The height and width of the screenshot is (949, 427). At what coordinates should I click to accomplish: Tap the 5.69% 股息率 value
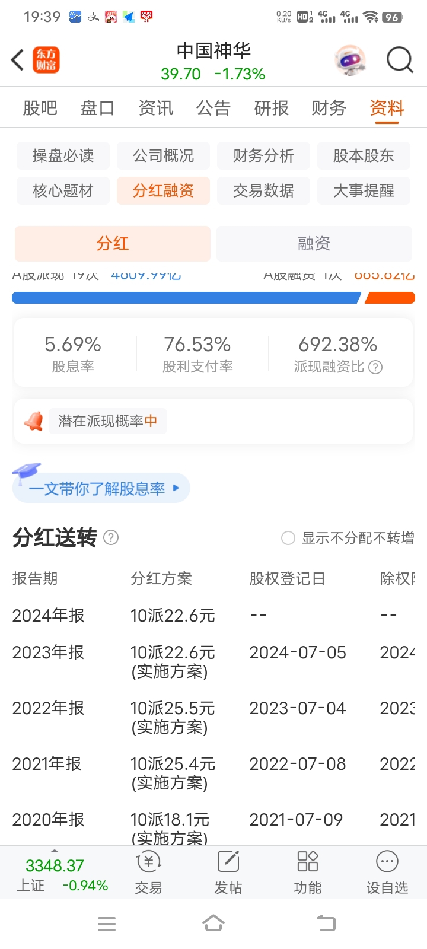click(x=73, y=344)
